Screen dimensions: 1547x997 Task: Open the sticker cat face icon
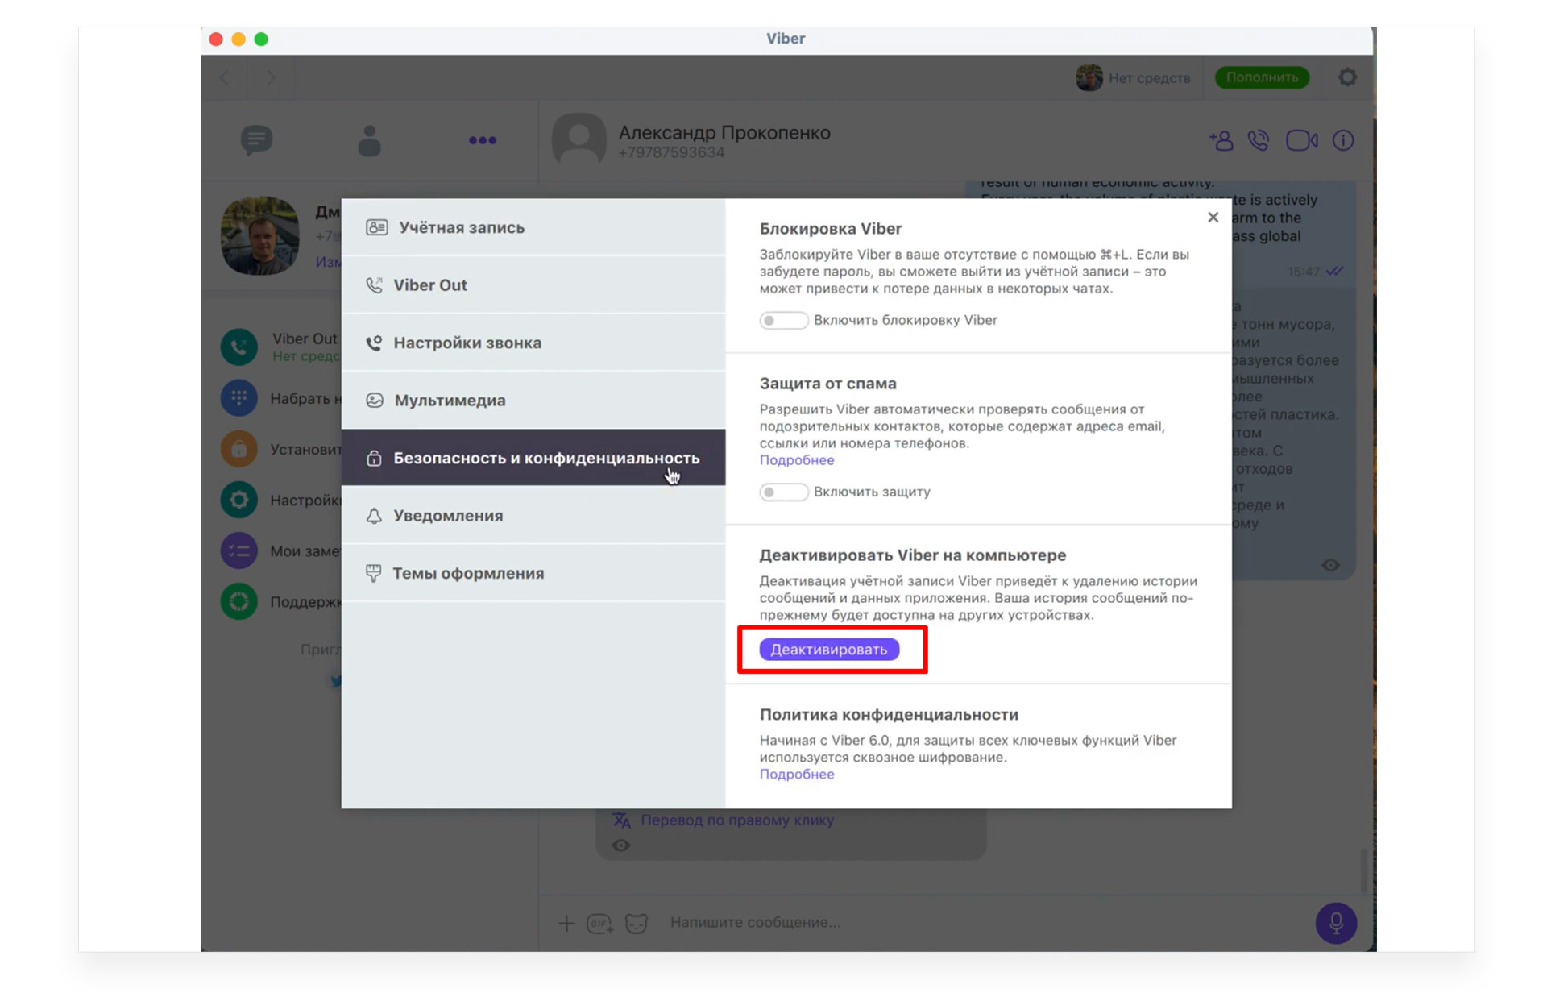click(637, 923)
